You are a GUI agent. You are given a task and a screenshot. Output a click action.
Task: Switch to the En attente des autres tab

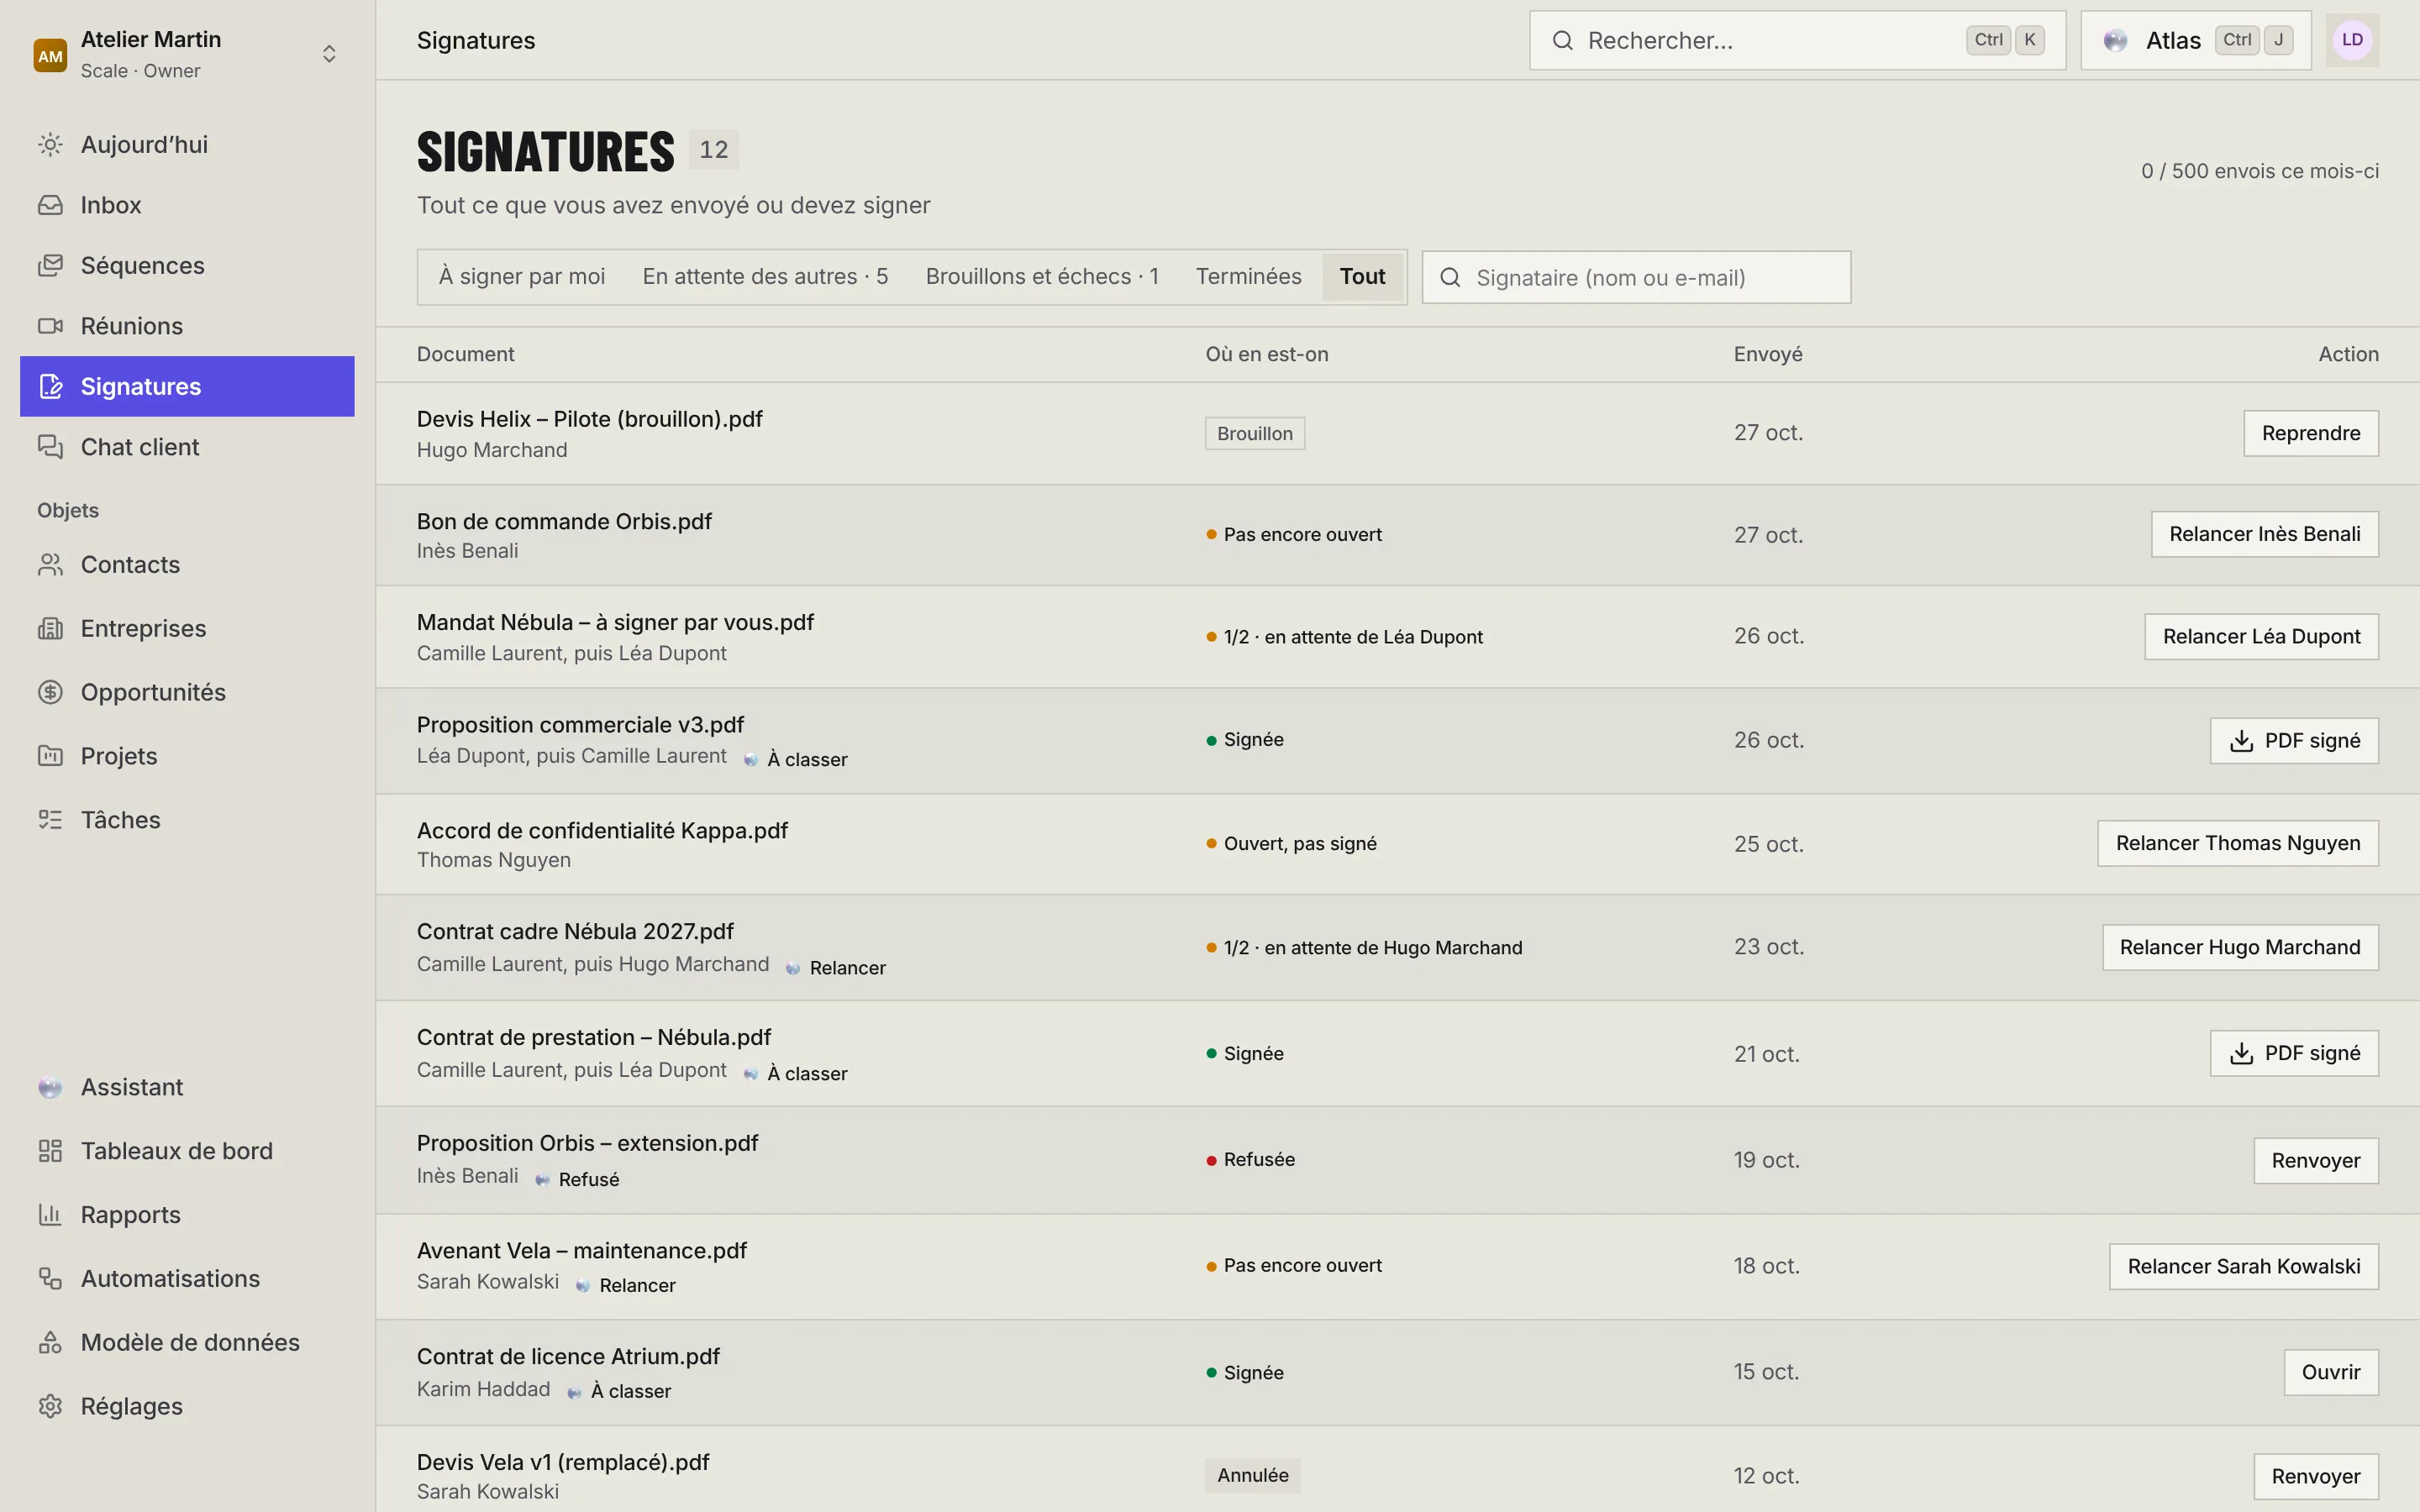[765, 277]
